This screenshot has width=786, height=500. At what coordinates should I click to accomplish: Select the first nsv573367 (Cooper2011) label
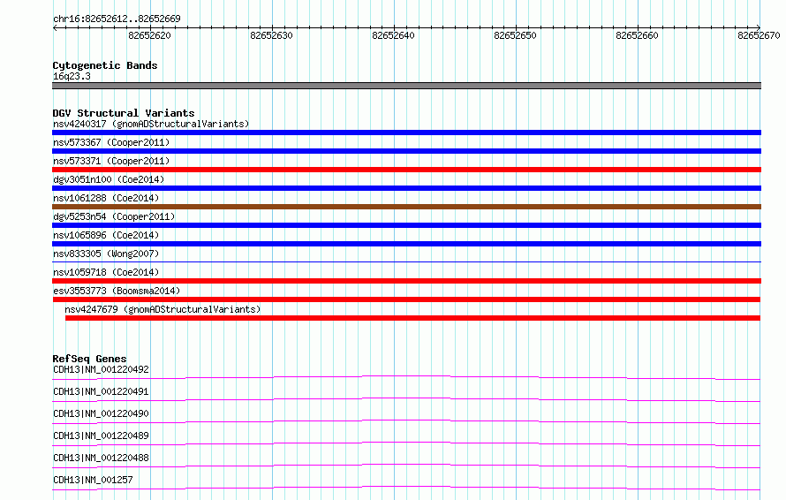point(111,142)
